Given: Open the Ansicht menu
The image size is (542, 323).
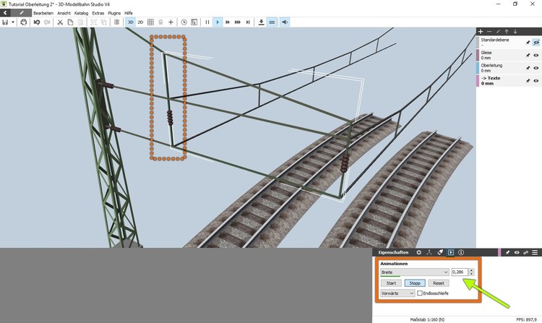Looking at the screenshot, I should [64, 13].
